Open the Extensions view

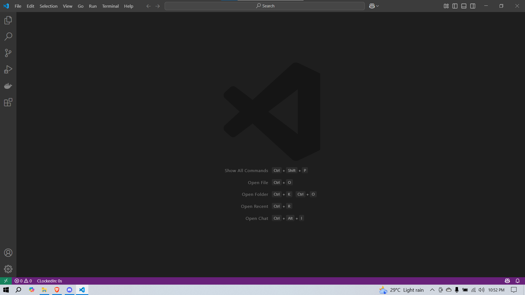tap(8, 102)
